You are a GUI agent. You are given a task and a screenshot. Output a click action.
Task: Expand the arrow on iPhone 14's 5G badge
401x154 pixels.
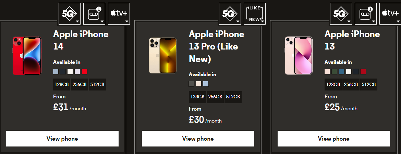coord(77,22)
